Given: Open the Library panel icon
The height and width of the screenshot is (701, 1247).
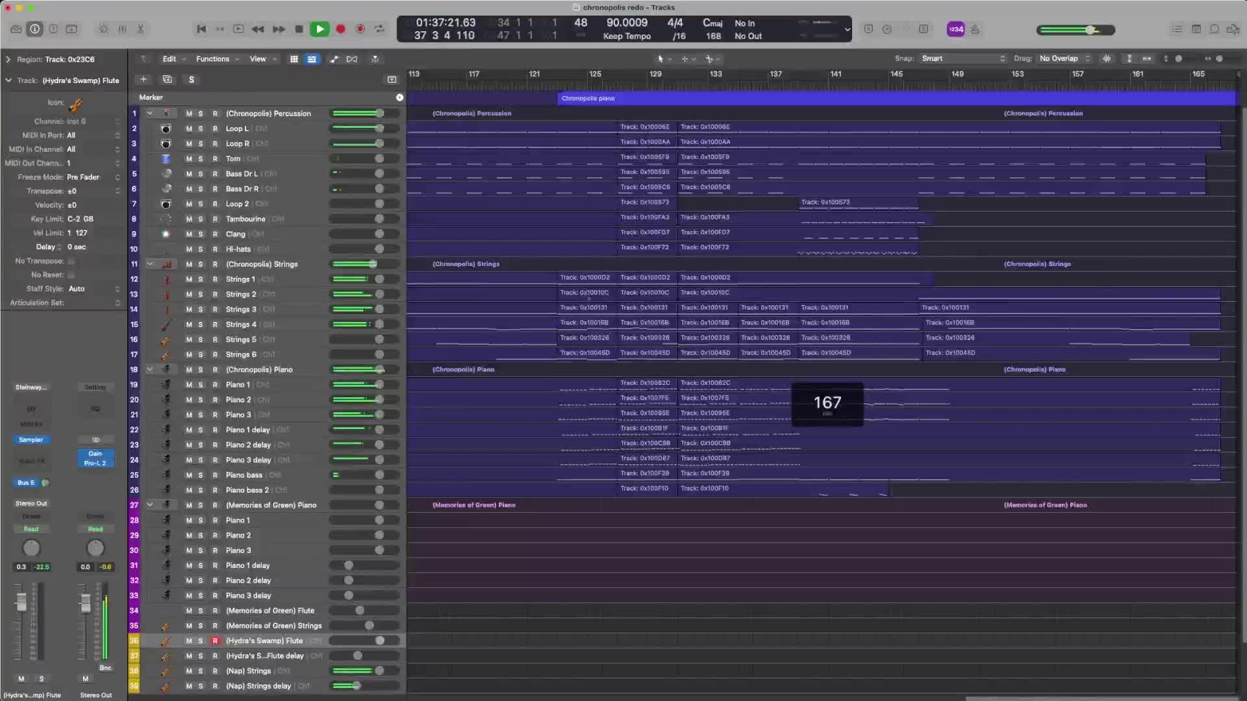Looking at the screenshot, I should click(x=16, y=29).
